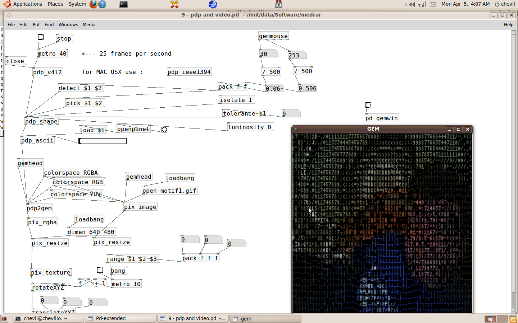Click the stop message box
518x323 pixels.
pyautogui.click(x=65, y=38)
